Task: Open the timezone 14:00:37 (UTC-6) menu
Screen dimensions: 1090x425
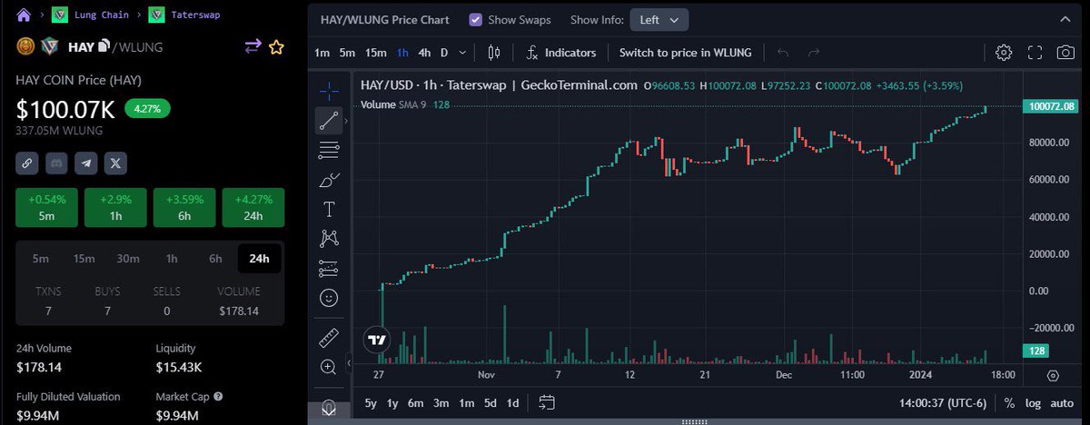Action: [x=943, y=403]
